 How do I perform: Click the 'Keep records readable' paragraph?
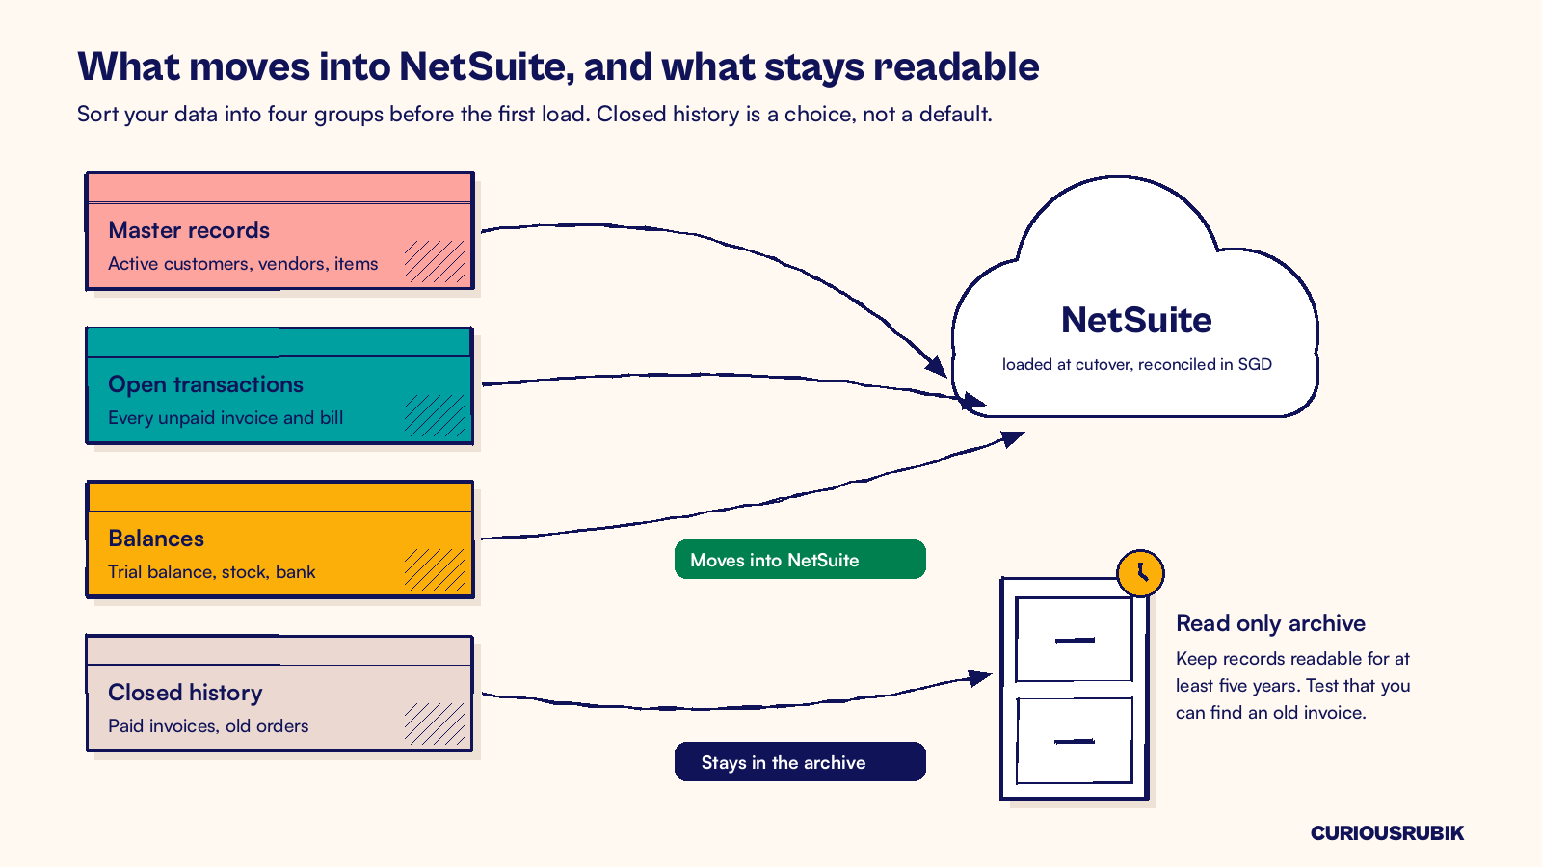click(1292, 686)
